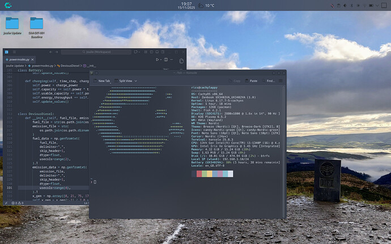Click the errors and warnings status item

[x=18, y=203]
